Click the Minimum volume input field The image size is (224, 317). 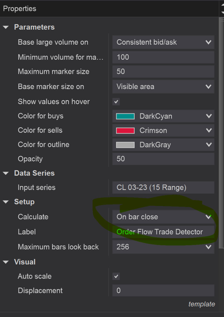(163, 57)
